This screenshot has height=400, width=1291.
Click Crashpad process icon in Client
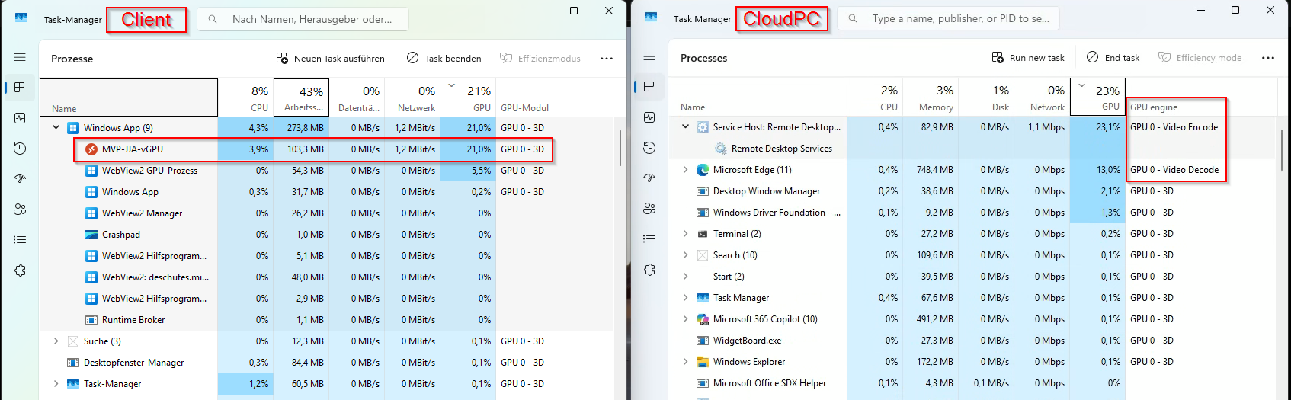(x=91, y=235)
